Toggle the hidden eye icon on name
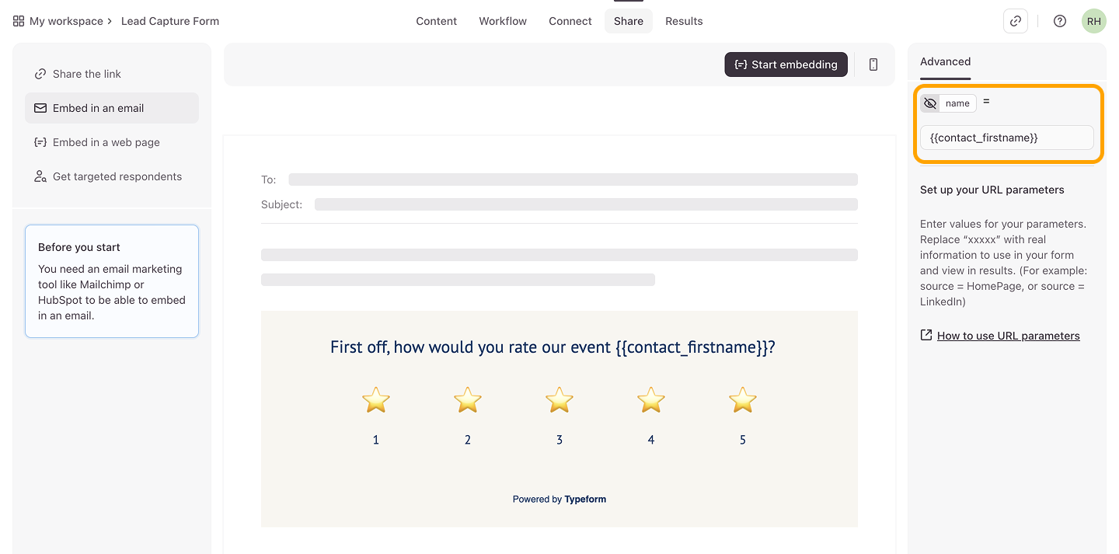1119x554 pixels. (x=930, y=103)
